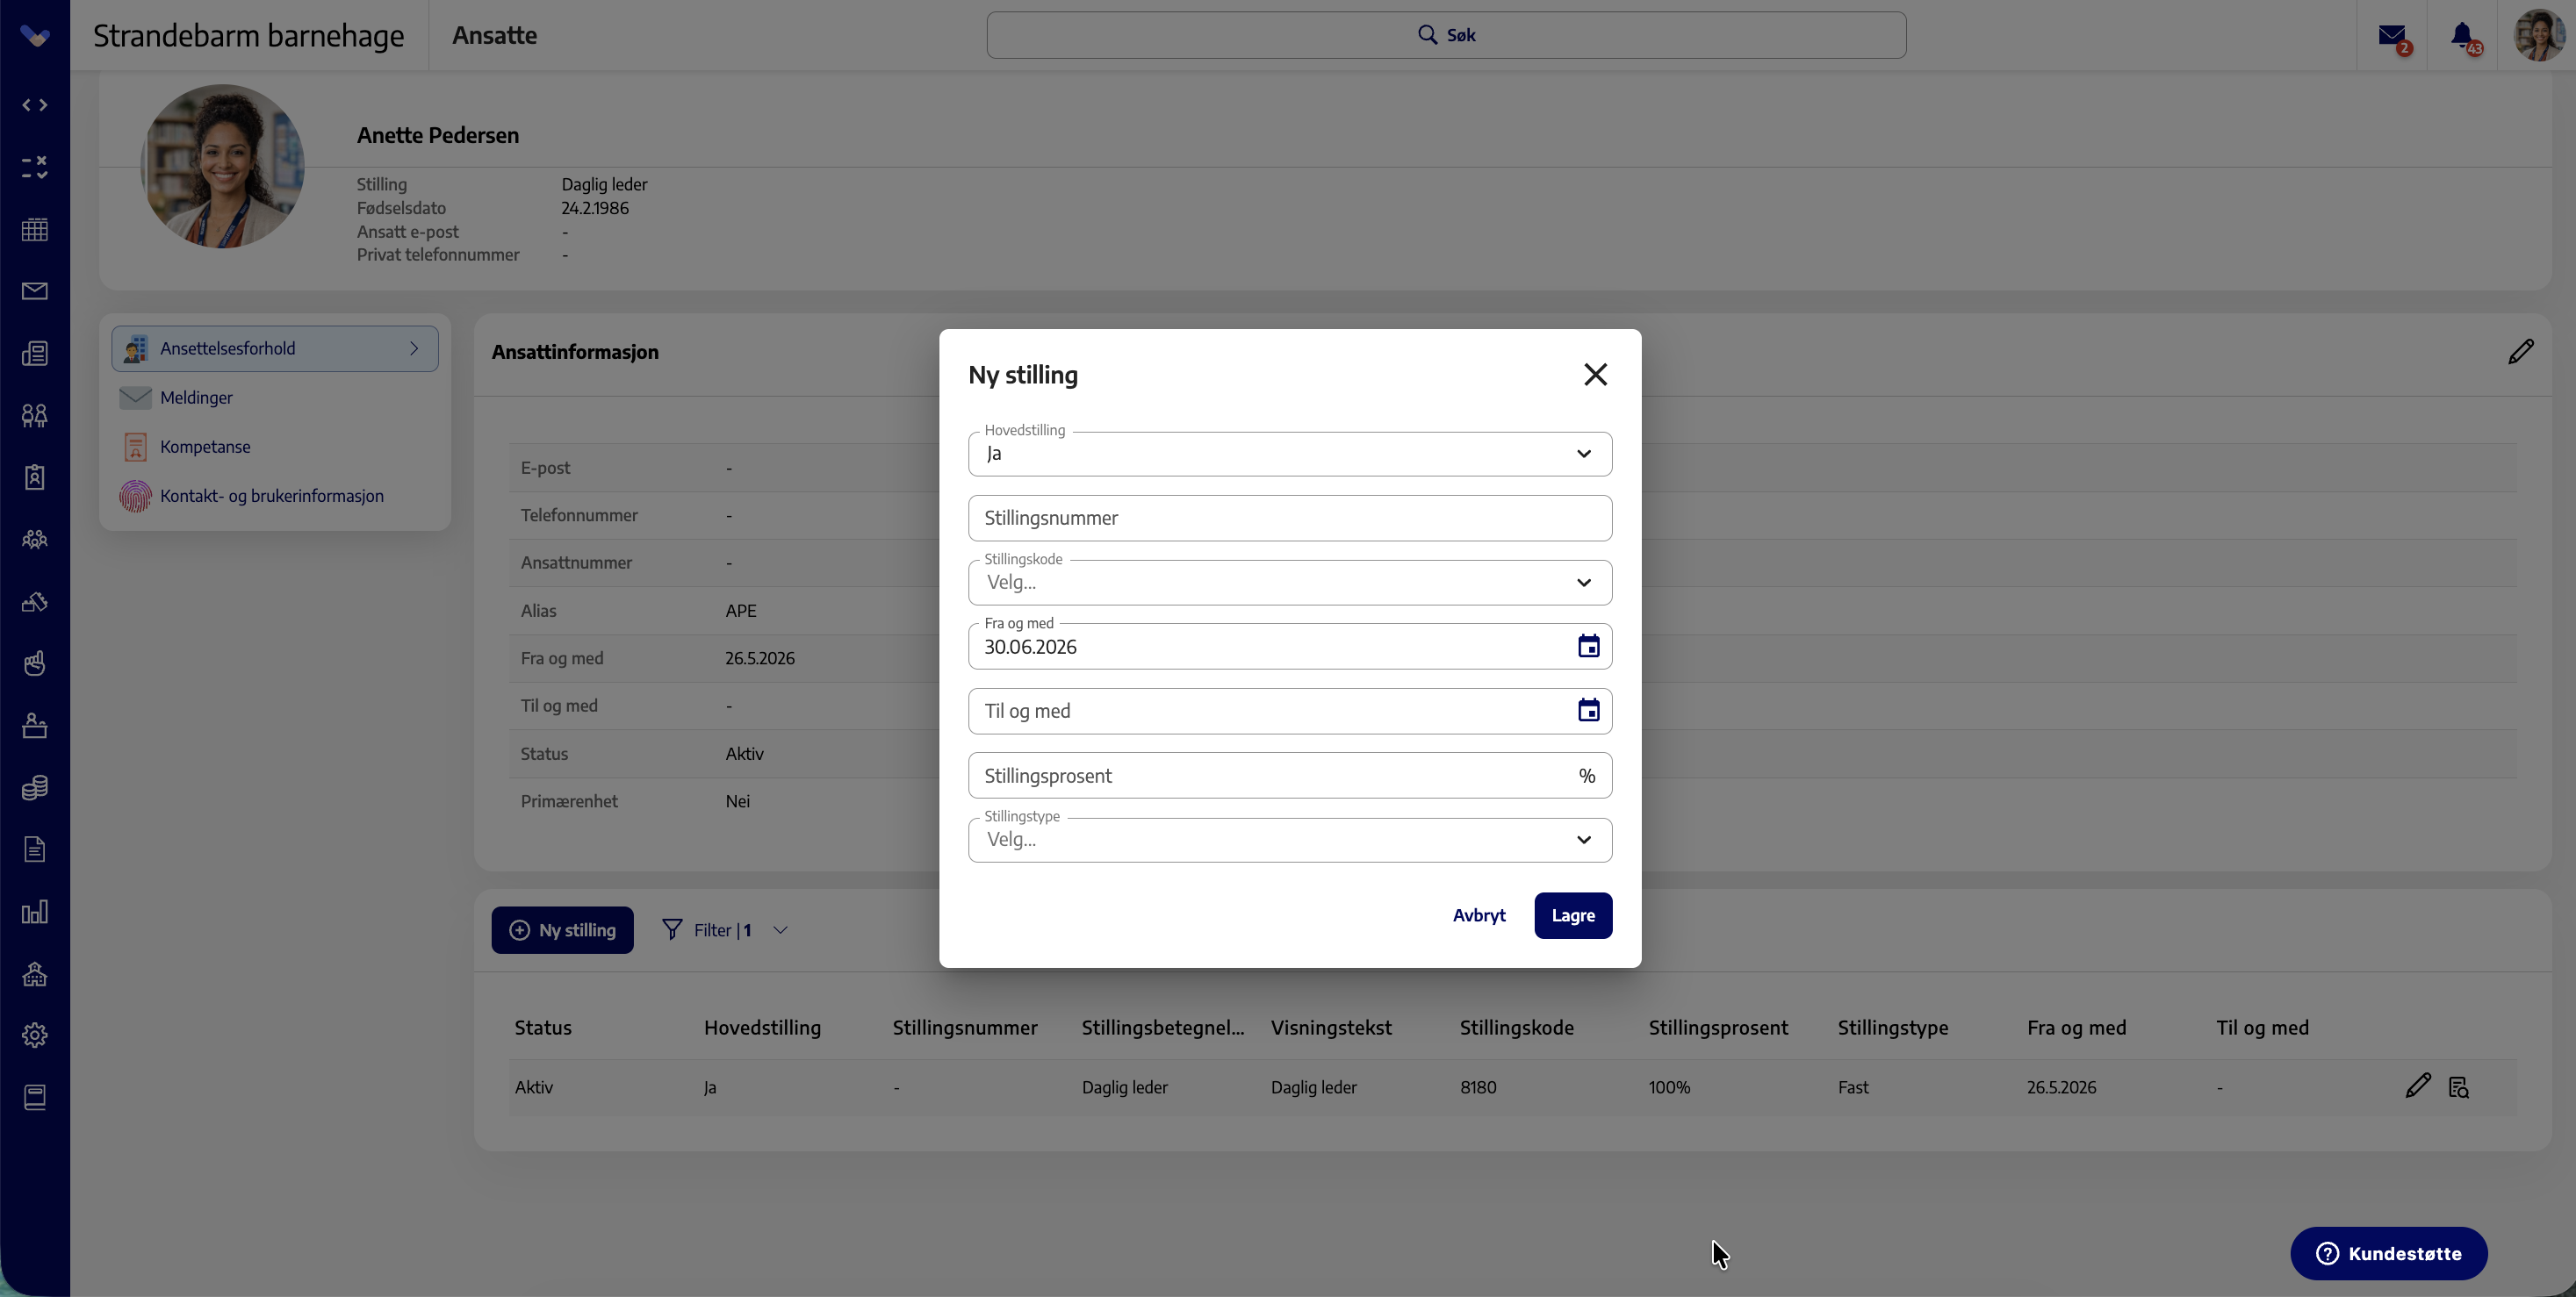Expand the Hovedstilling dropdown

click(1290, 454)
